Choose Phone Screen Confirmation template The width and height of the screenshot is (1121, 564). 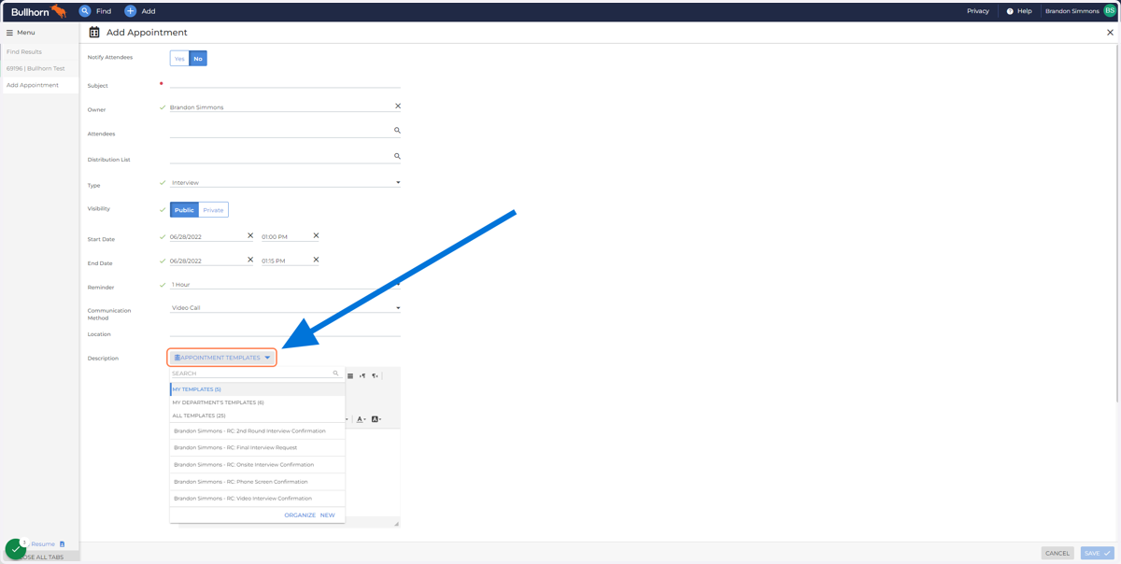[x=258, y=482]
